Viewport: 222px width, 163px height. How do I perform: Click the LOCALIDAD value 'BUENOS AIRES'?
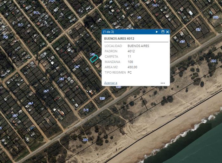click(138, 46)
